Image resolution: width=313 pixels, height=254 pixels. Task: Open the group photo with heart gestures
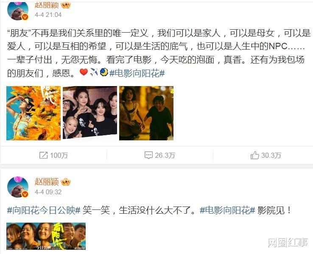tap(90, 113)
